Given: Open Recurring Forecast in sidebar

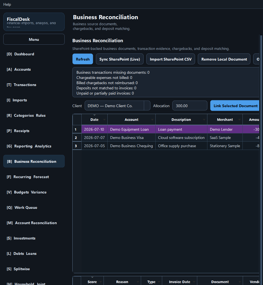Looking at the screenshot, I should tap(34, 177).
